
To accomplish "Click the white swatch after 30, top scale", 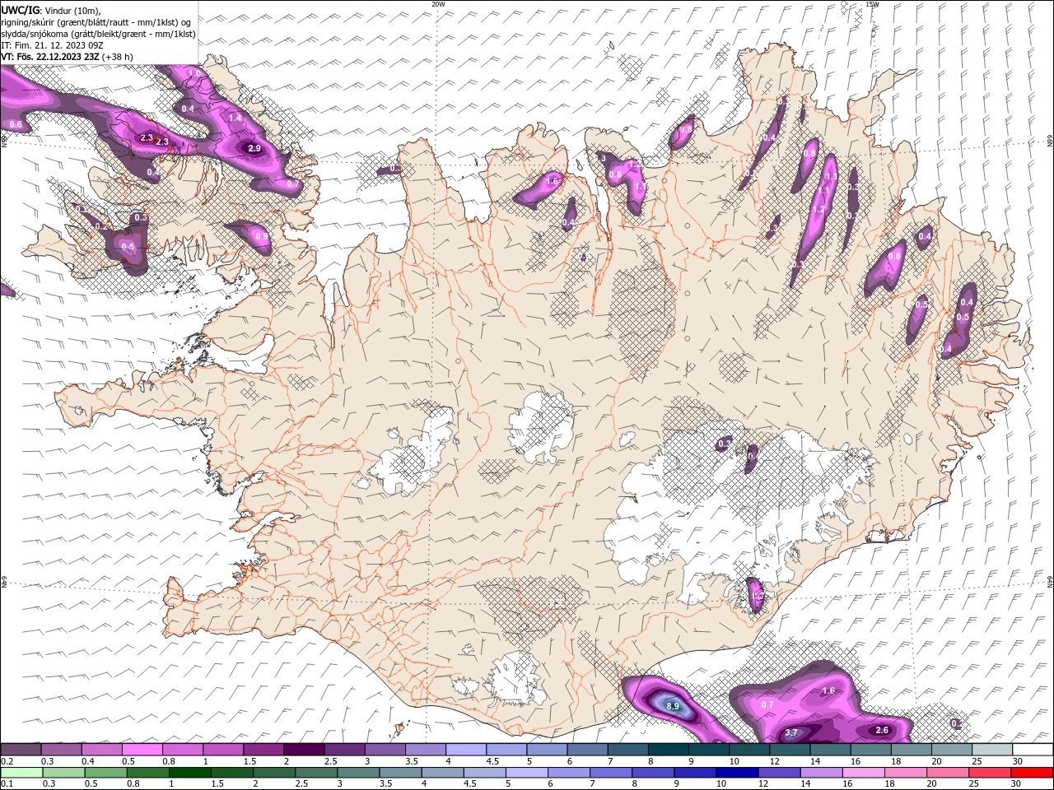I will pyautogui.click(x=1033, y=750).
